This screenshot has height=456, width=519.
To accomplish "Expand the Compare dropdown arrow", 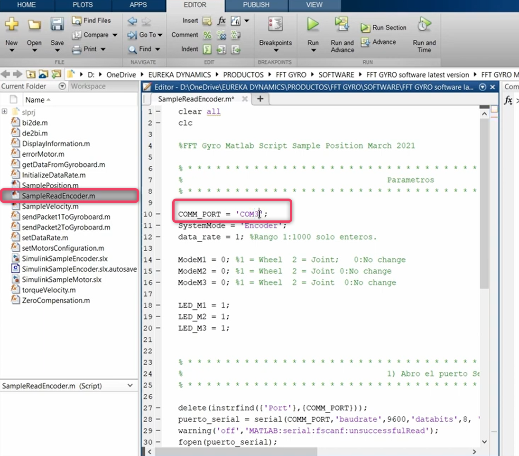I will 115,35.
